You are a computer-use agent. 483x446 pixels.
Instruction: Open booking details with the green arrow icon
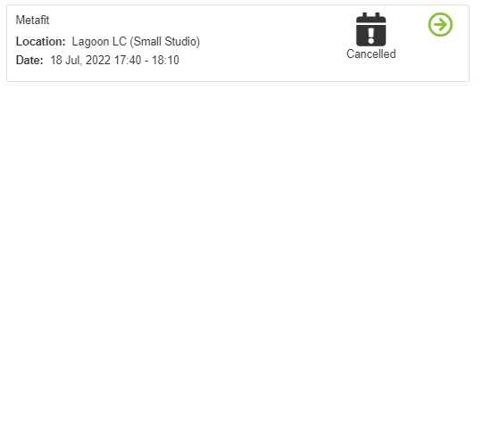pyautogui.click(x=440, y=25)
